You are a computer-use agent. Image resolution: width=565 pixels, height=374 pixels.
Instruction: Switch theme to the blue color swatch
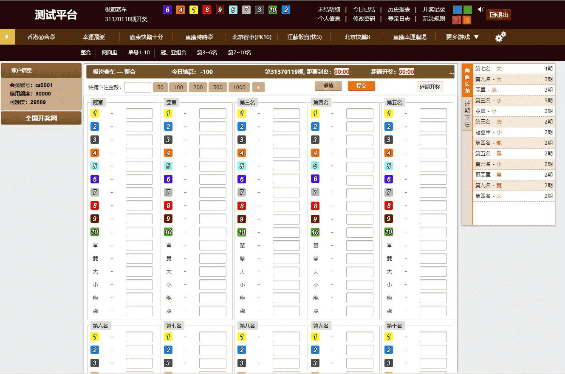(457, 10)
